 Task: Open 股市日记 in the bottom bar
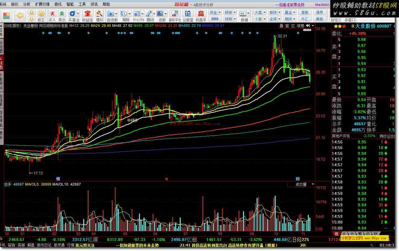pyautogui.click(x=44, y=245)
